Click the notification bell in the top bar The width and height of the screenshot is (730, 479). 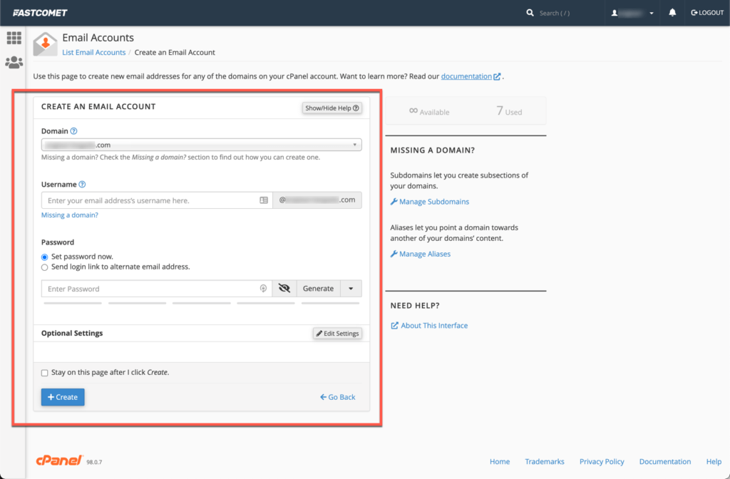[x=671, y=12]
